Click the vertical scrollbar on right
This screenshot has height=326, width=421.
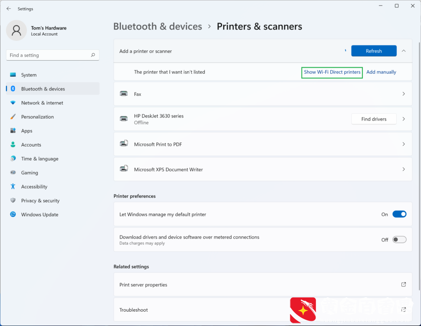pos(419,166)
